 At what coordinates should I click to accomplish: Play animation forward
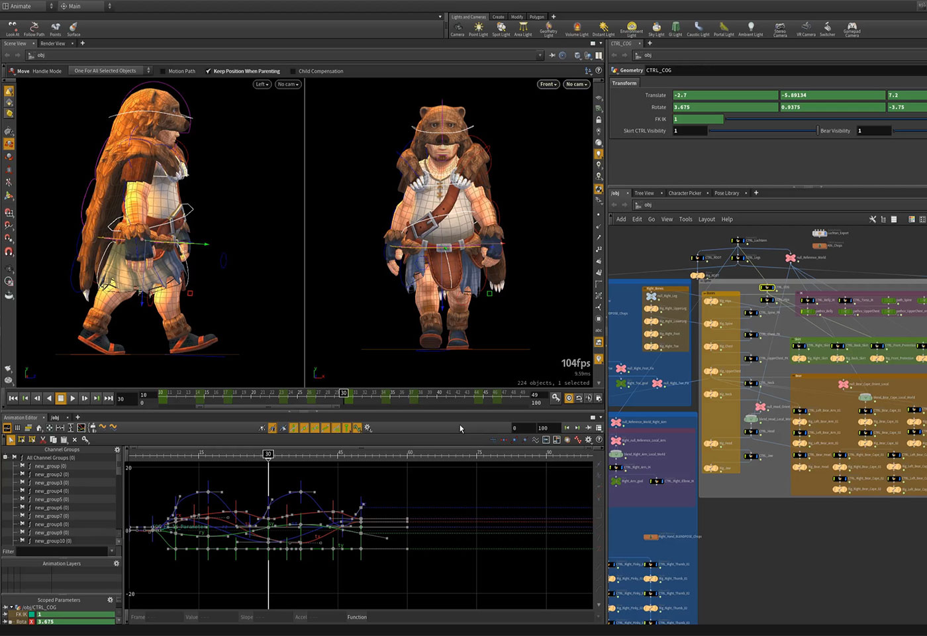pos(73,398)
